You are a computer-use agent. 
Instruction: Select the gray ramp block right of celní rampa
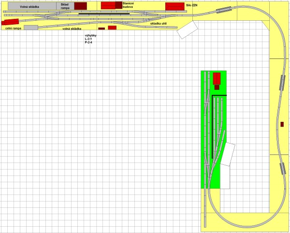(31, 28)
